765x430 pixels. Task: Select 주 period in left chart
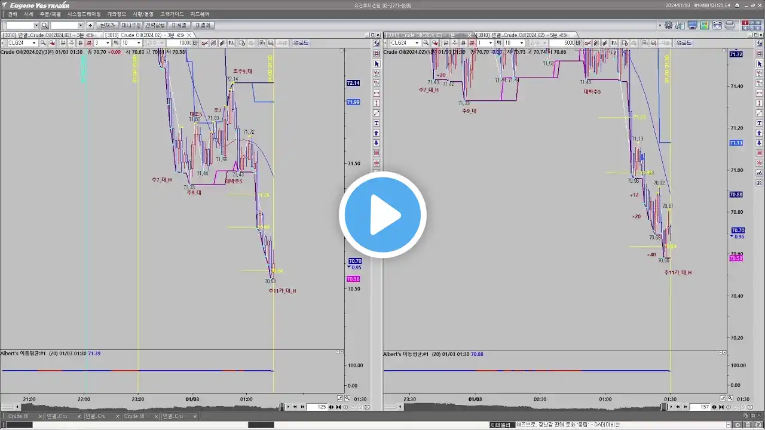click(71, 42)
